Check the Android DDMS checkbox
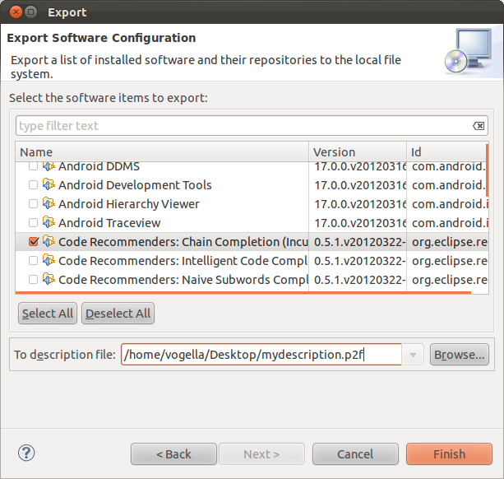 pyautogui.click(x=33, y=166)
